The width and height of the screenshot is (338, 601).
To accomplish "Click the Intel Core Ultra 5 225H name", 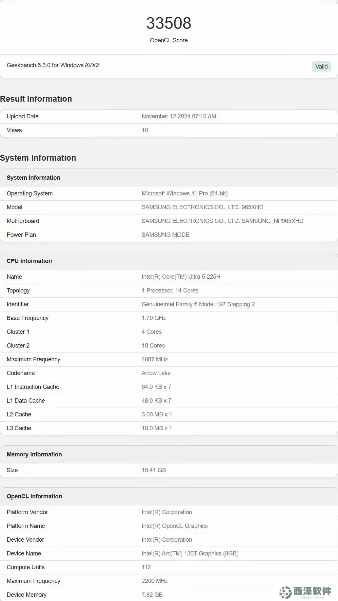I will (x=181, y=277).
